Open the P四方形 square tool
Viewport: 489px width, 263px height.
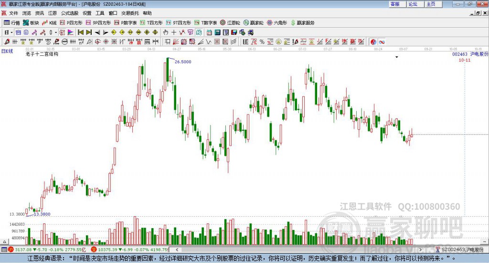71,23
